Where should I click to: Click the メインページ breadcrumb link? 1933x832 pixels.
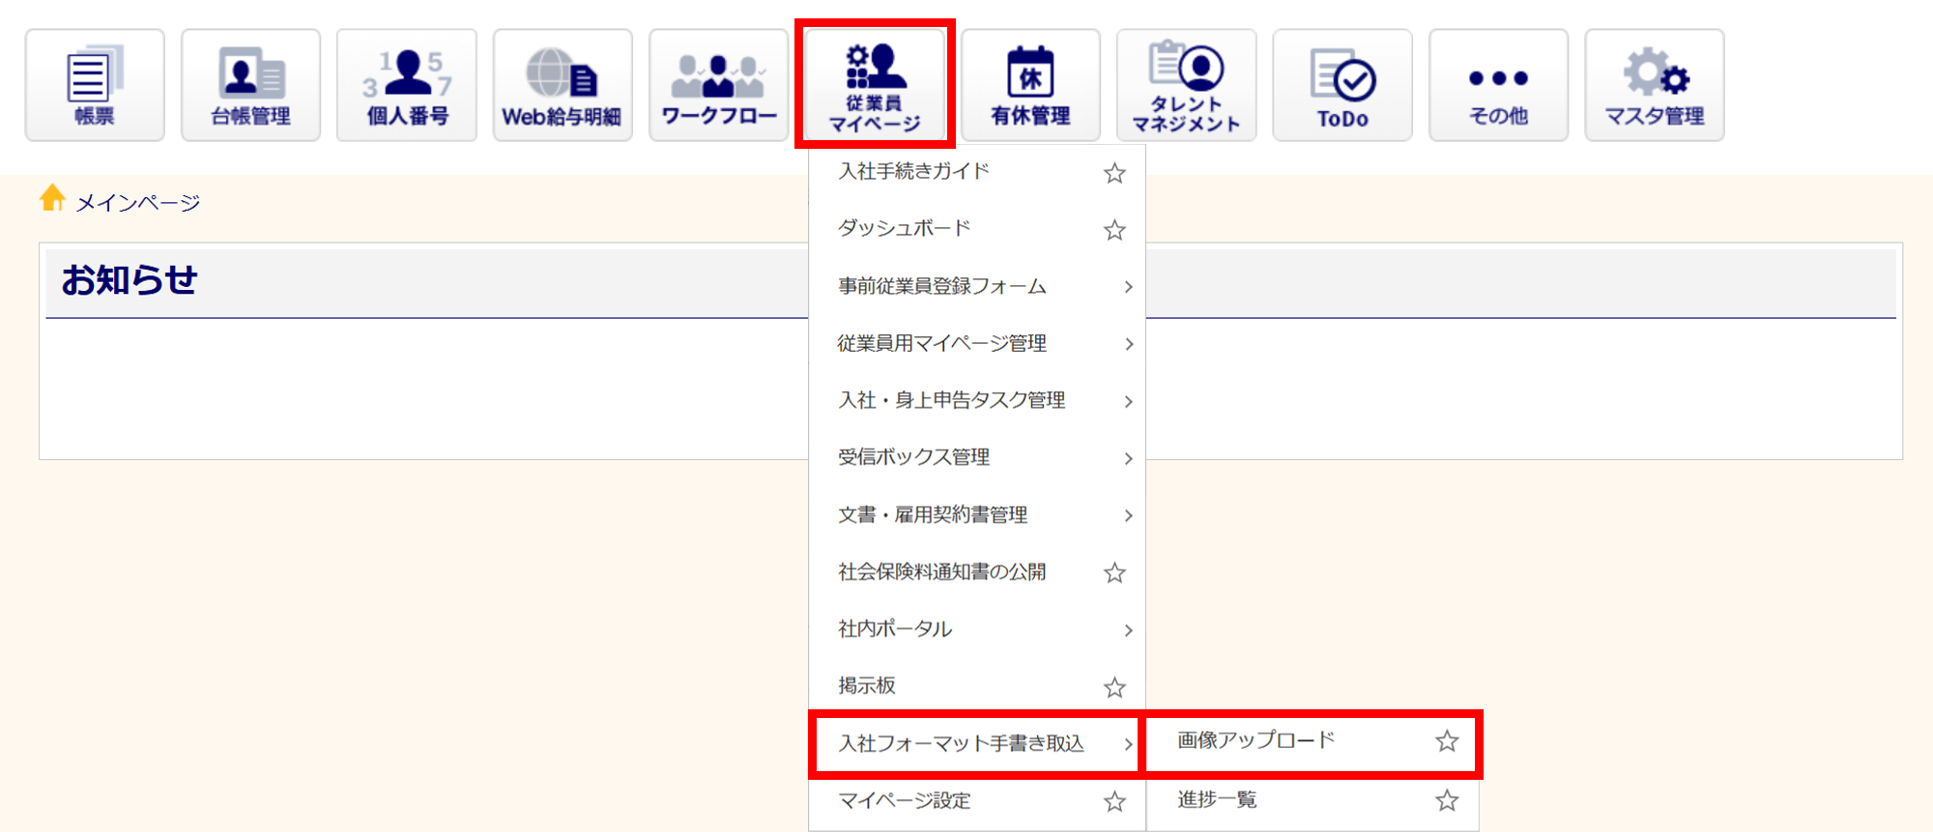click(137, 203)
